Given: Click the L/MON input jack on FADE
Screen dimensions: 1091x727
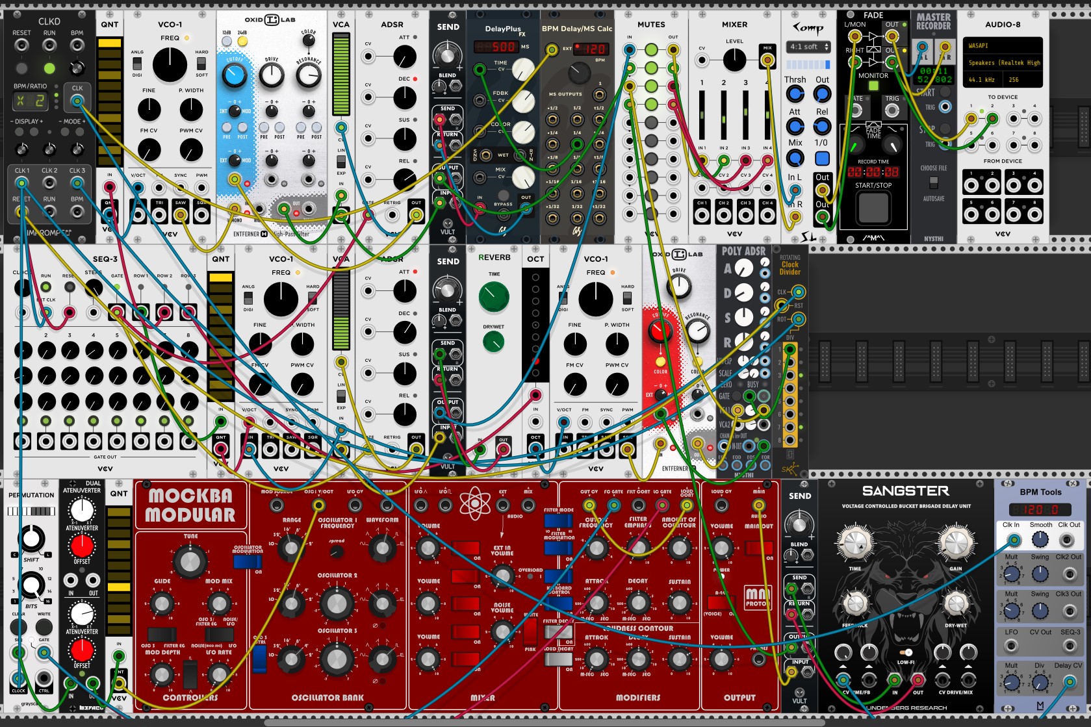Looking at the screenshot, I should tap(854, 37).
